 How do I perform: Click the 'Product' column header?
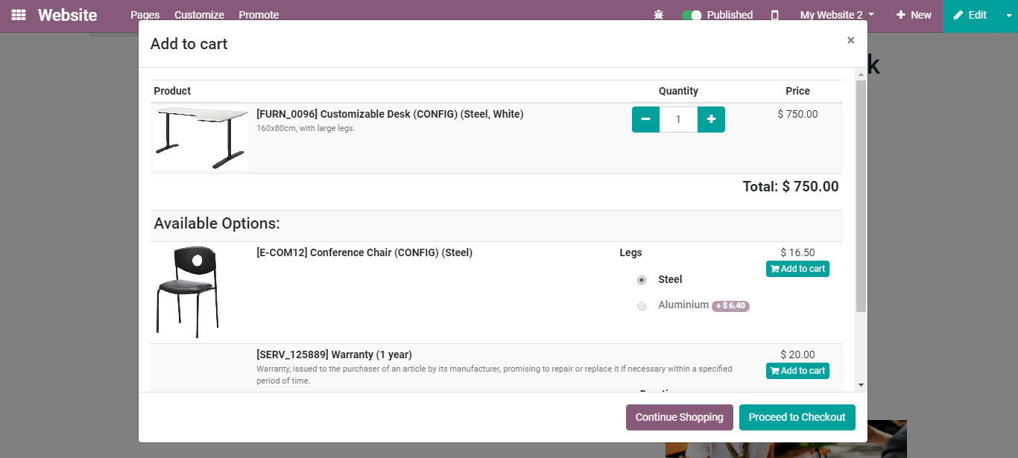point(172,91)
